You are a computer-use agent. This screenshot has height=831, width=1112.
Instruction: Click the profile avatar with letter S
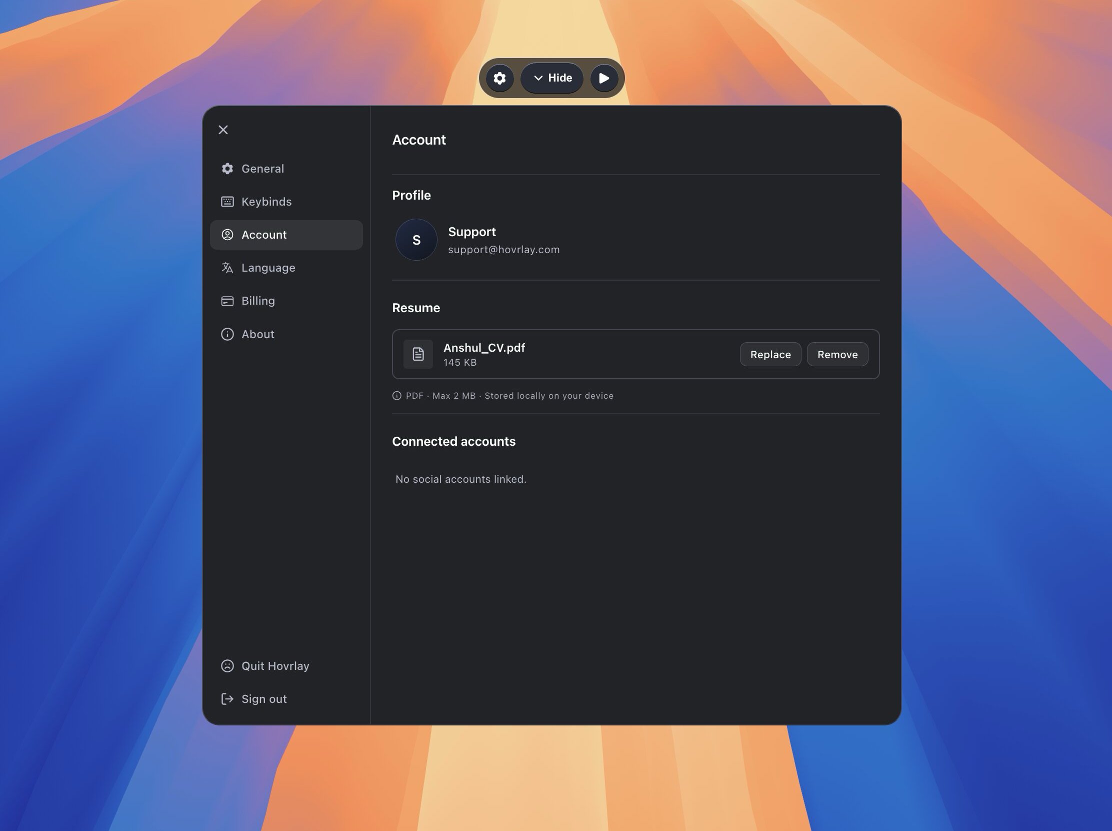tap(416, 240)
